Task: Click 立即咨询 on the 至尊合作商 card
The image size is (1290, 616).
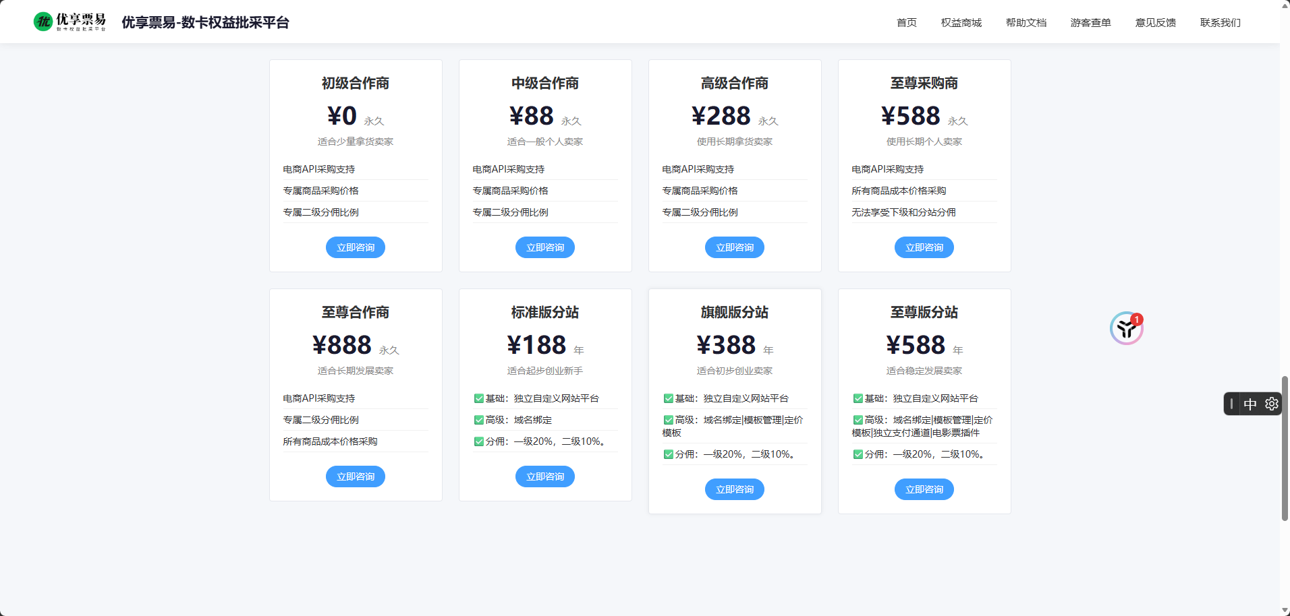Action: [356, 476]
